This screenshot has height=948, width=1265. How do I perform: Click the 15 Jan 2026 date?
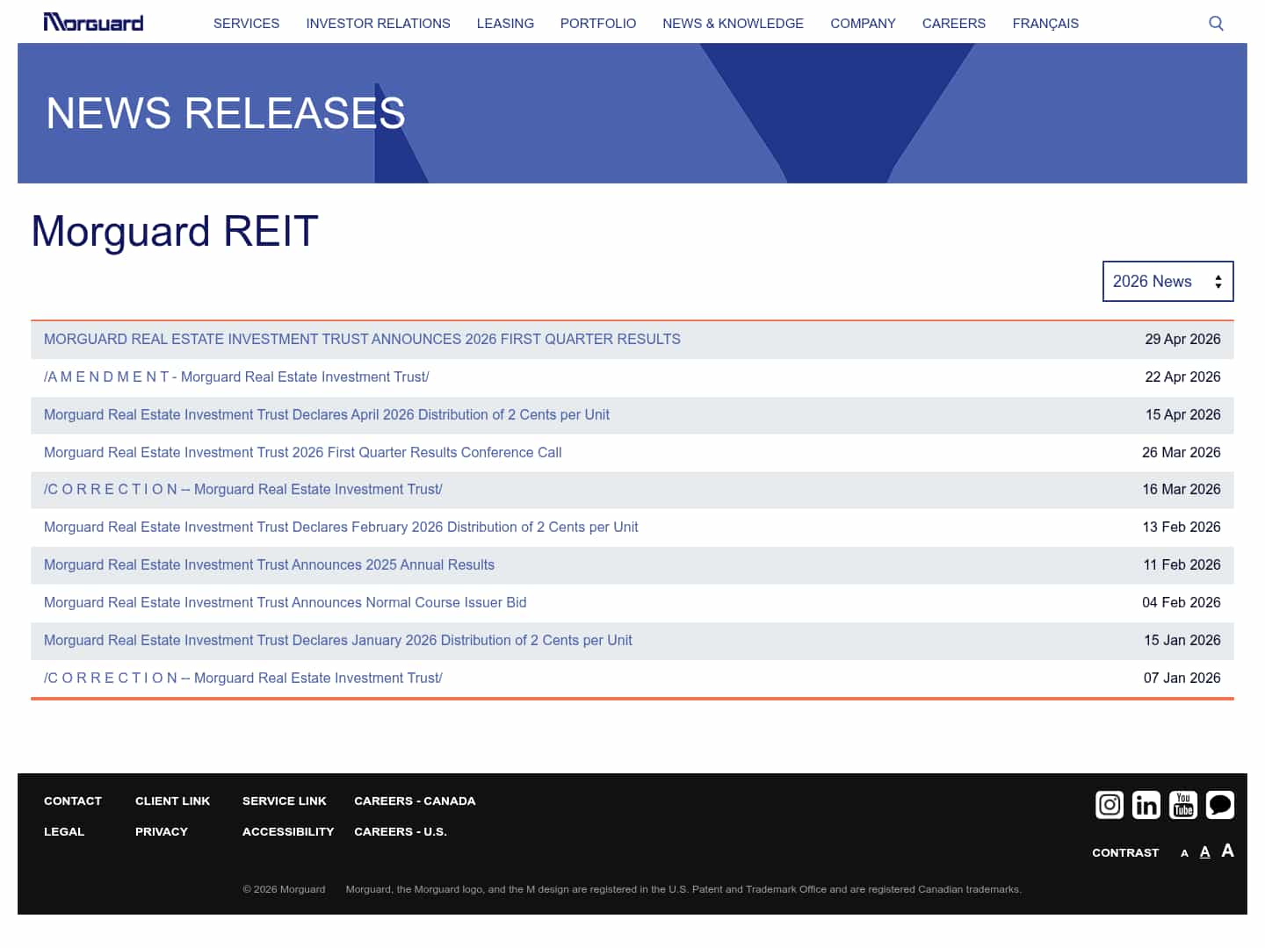tap(1182, 641)
